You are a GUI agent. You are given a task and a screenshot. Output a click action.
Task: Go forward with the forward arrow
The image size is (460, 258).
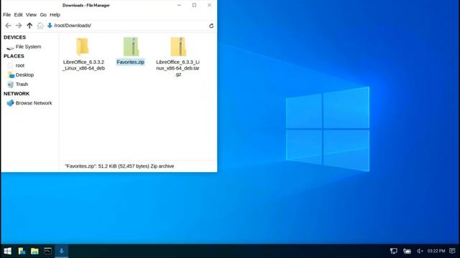pyautogui.click(x=19, y=26)
